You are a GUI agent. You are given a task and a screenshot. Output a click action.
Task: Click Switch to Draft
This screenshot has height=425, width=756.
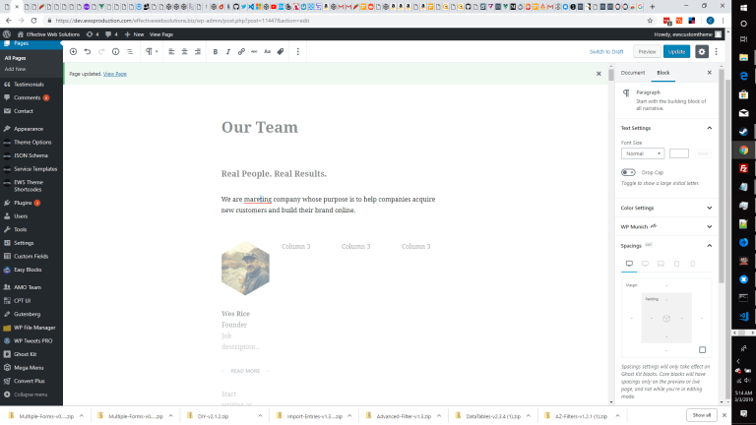point(606,51)
